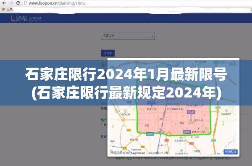
Task: Open the 应用 apps shortcut in bookmarks bar
Action: pyautogui.click(x=7, y=10)
